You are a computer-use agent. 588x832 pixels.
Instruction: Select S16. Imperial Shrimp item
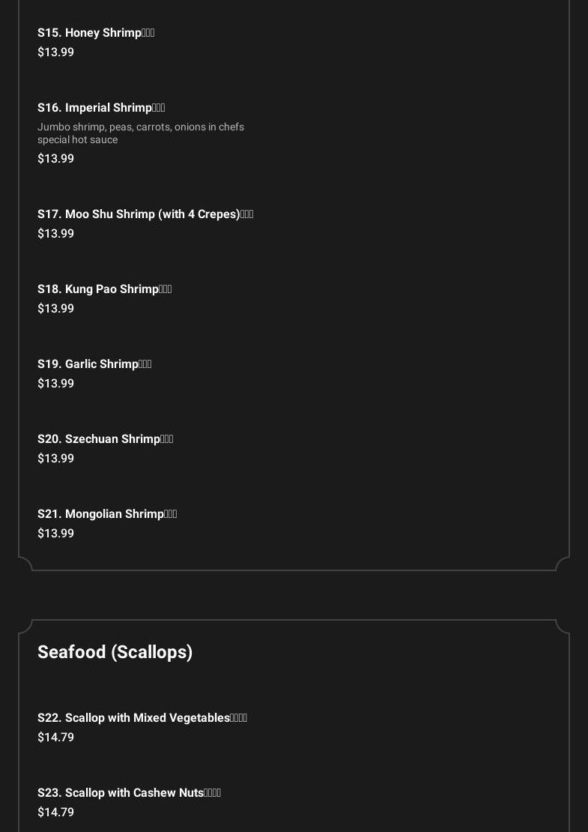pos(101,107)
